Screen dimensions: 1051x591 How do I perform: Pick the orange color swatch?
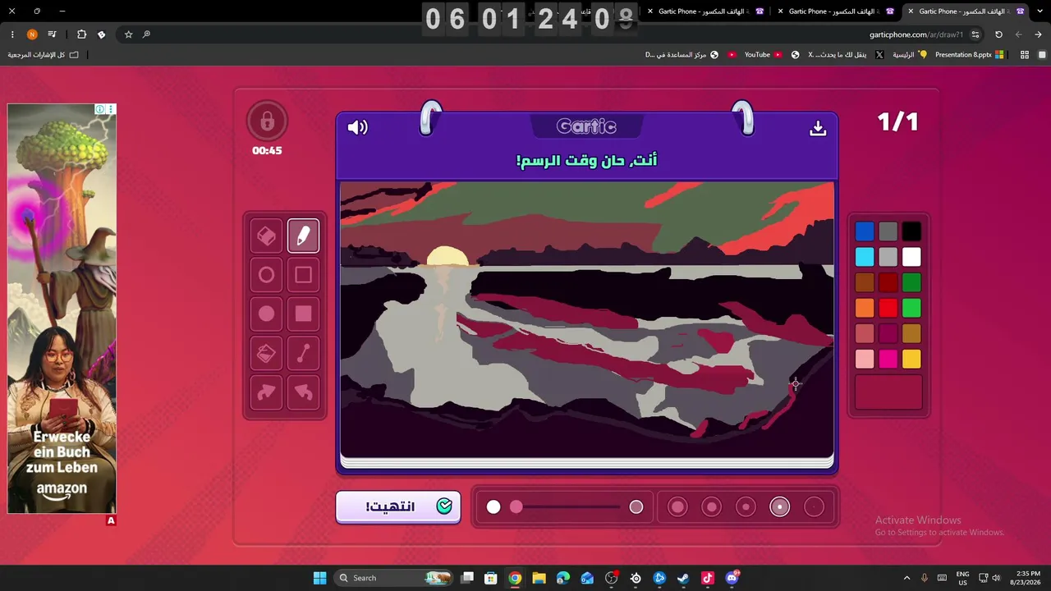tap(865, 308)
